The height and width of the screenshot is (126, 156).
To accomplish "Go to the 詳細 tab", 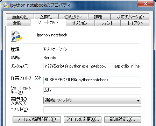I will 99,16.
